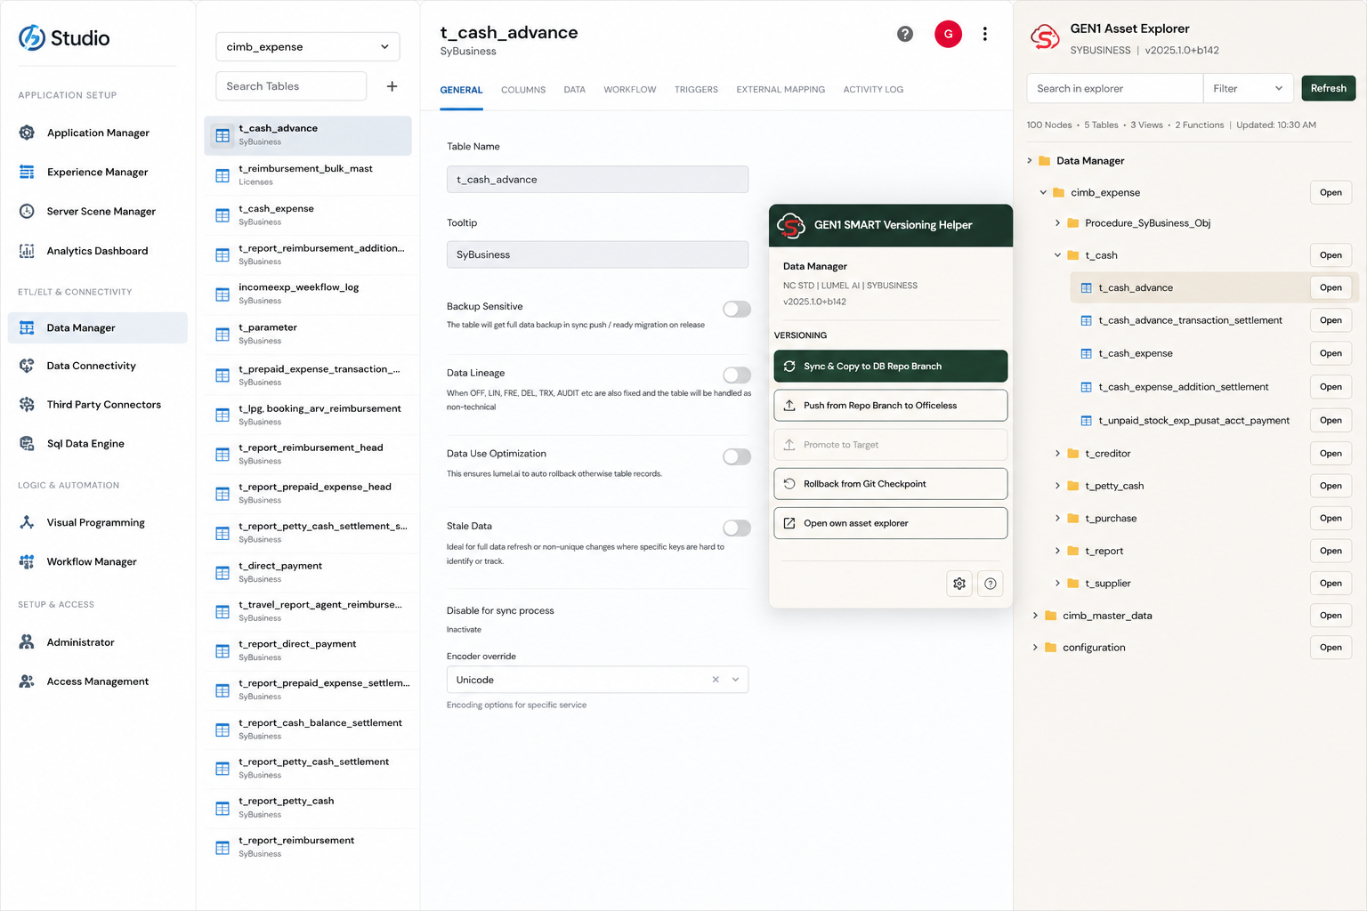Open Analytics Dashboard chart icon
The width and height of the screenshot is (1367, 911).
[x=27, y=251]
